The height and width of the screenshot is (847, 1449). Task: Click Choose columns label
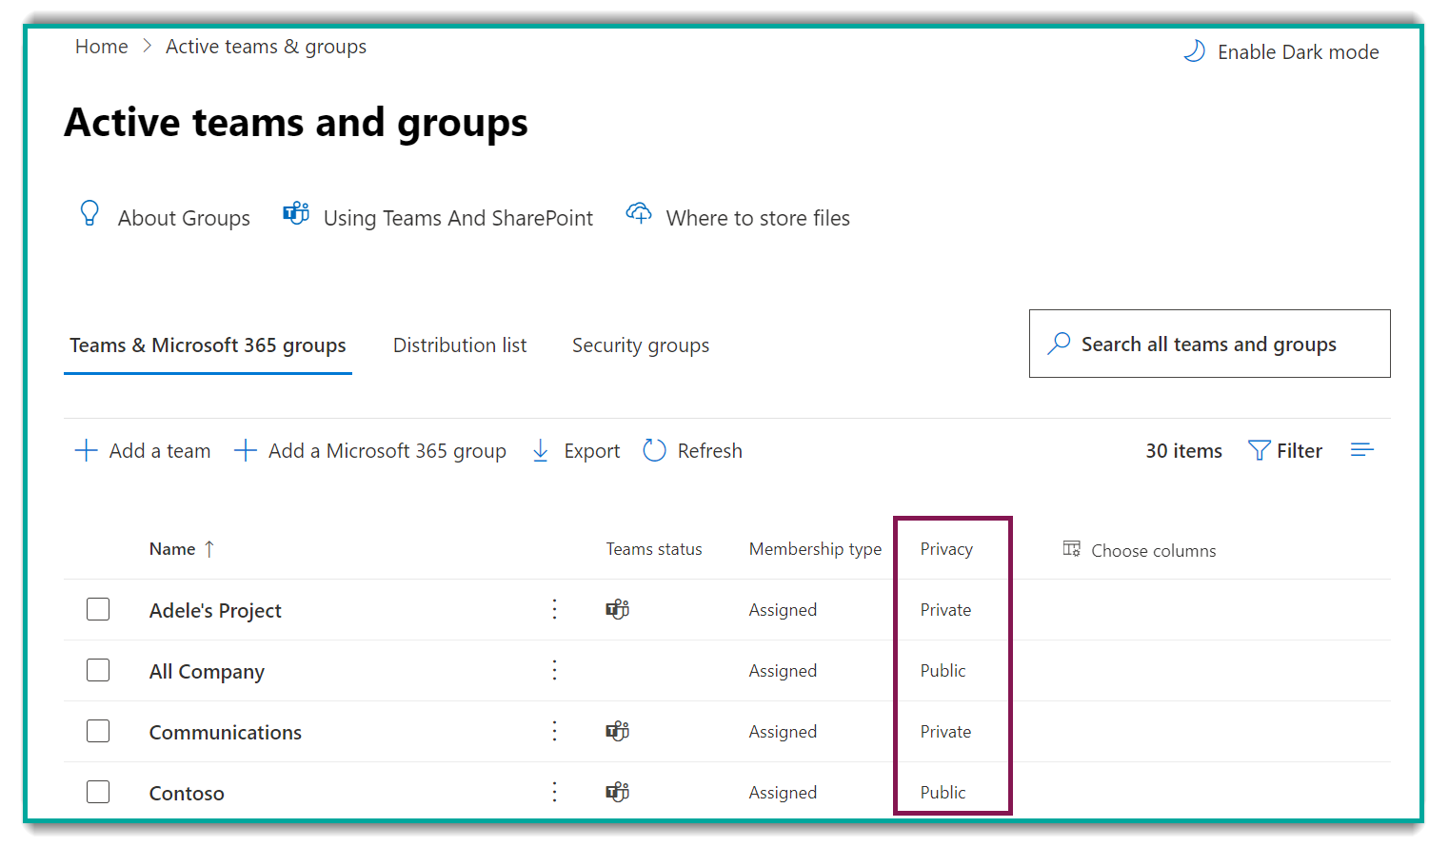1153,550
